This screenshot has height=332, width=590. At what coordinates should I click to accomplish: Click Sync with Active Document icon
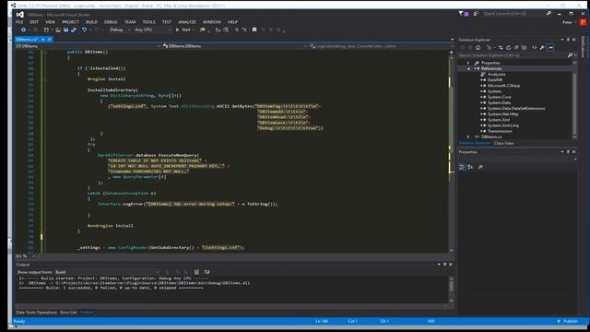click(501, 47)
